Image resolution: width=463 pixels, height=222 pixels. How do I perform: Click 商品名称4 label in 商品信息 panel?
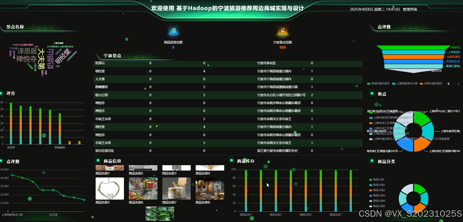point(203,173)
